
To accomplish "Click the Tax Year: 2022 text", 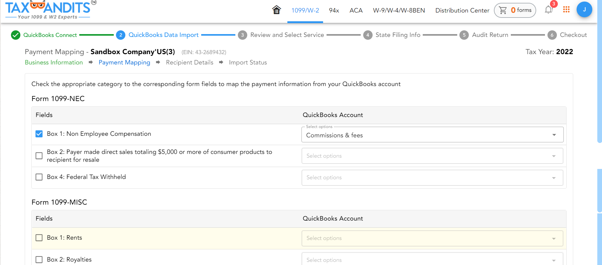I will 549,52.
